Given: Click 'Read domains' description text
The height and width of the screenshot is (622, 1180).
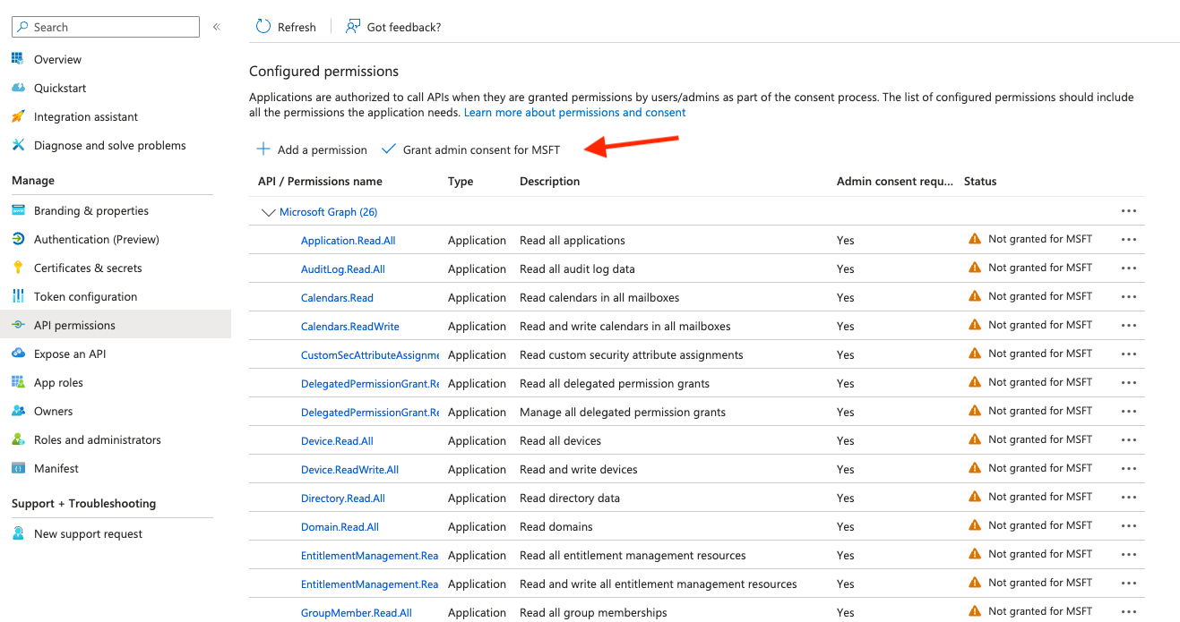Looking at the screenshot, I should 556,526.
